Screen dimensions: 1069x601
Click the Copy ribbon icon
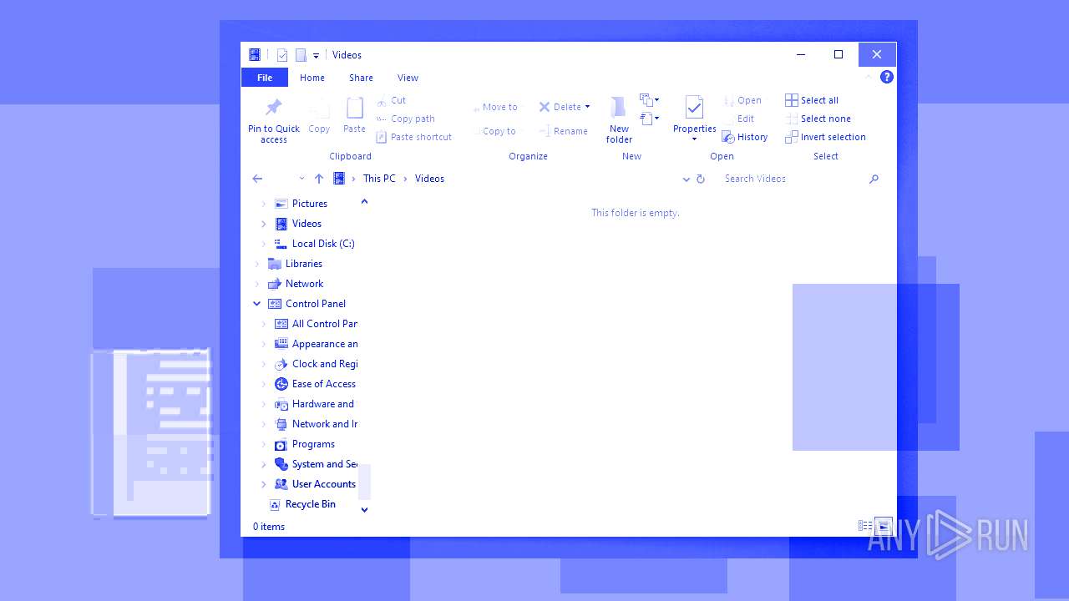click(319, 109)
